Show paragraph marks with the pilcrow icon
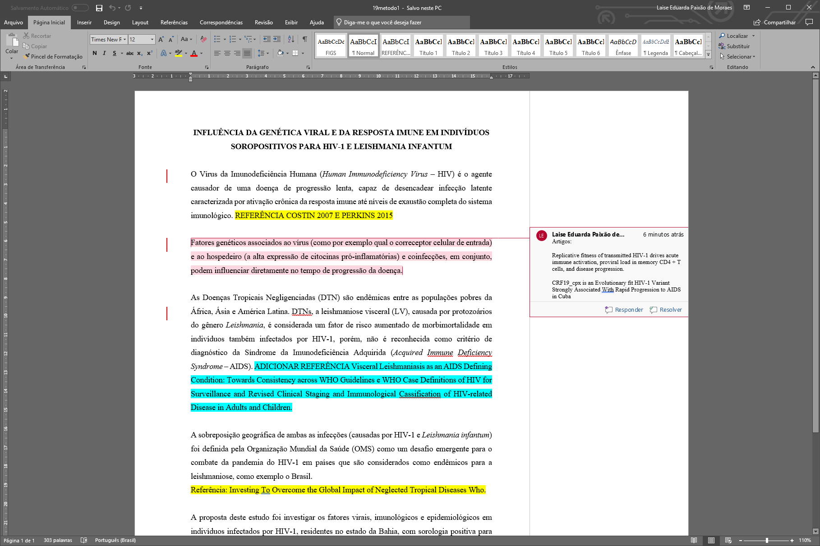 click(x=305, y=40)
